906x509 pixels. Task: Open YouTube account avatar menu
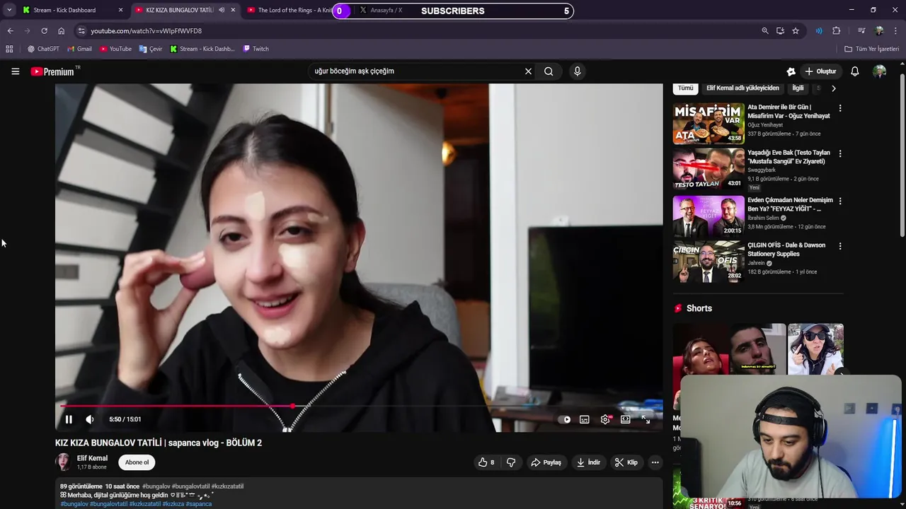[x=880, y=71]
